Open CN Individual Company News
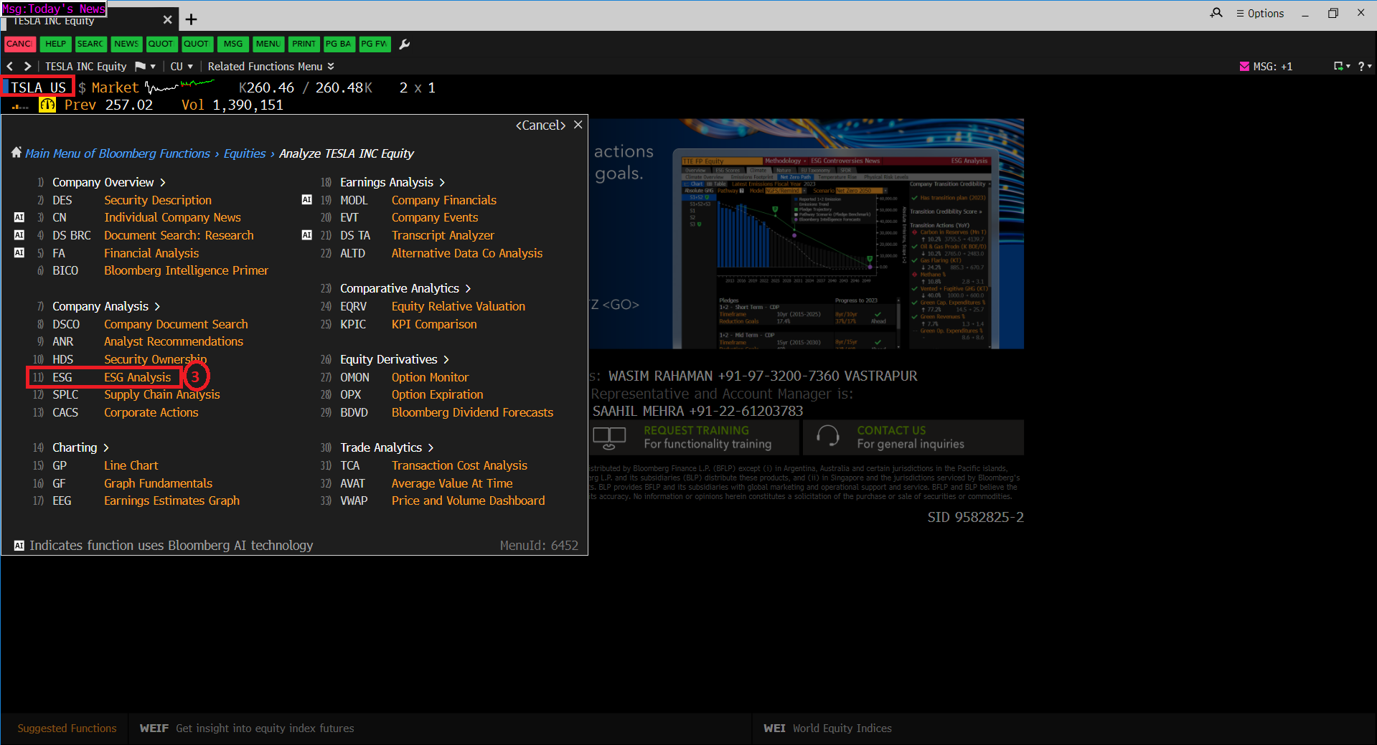The image size is (1377, 745). 146,217
